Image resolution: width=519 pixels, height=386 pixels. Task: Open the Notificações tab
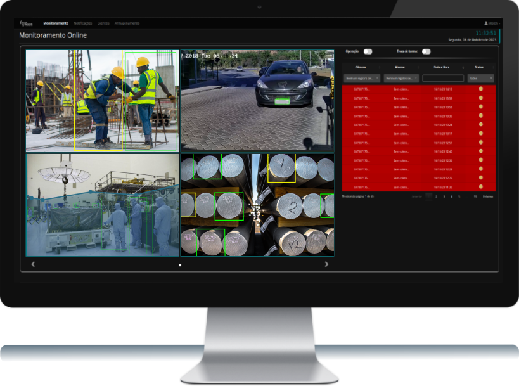pyautogui.click(x=83, y=23)
